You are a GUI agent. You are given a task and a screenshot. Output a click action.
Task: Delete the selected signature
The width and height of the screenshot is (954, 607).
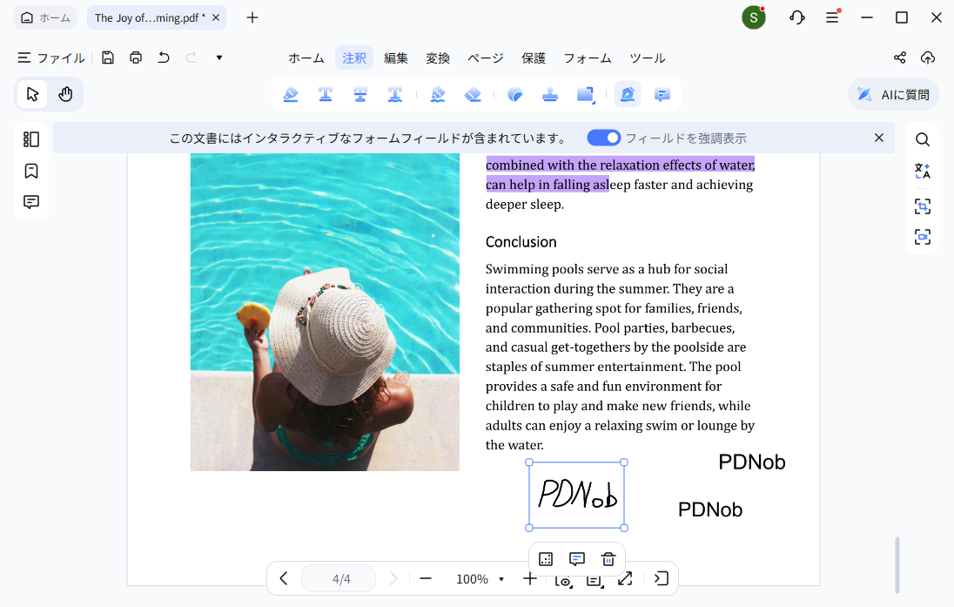(x=608, y=559)
